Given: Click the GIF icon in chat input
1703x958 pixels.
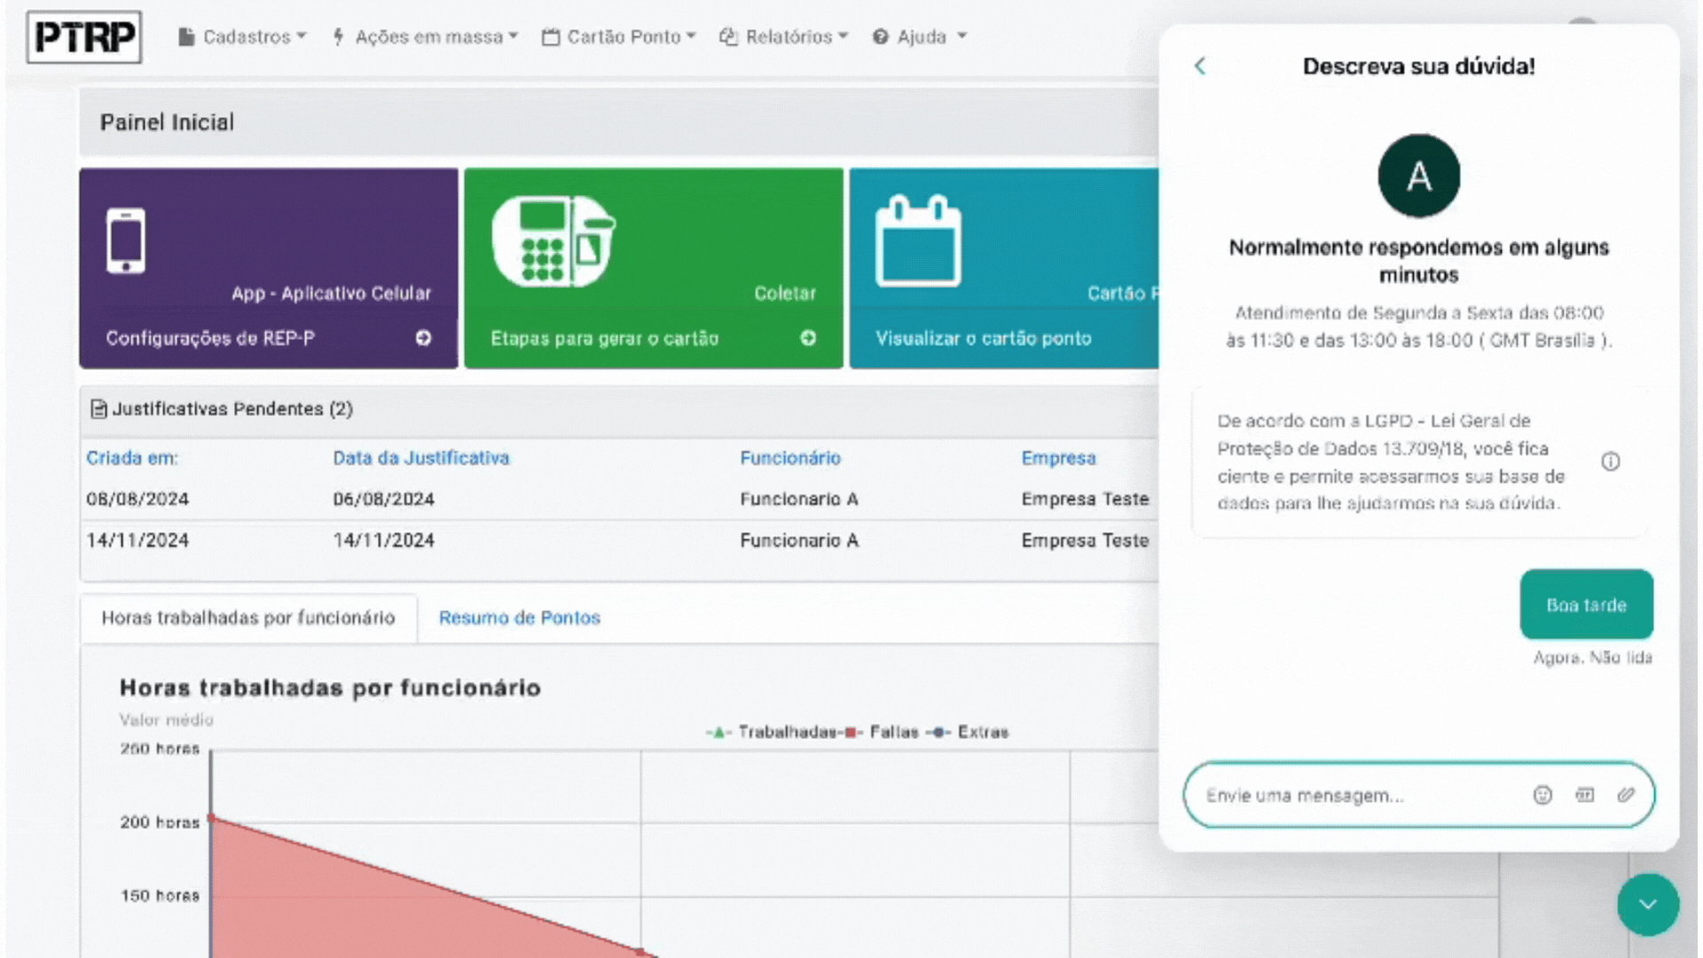Looking at the screenshot, I should tap(1584, 795).
